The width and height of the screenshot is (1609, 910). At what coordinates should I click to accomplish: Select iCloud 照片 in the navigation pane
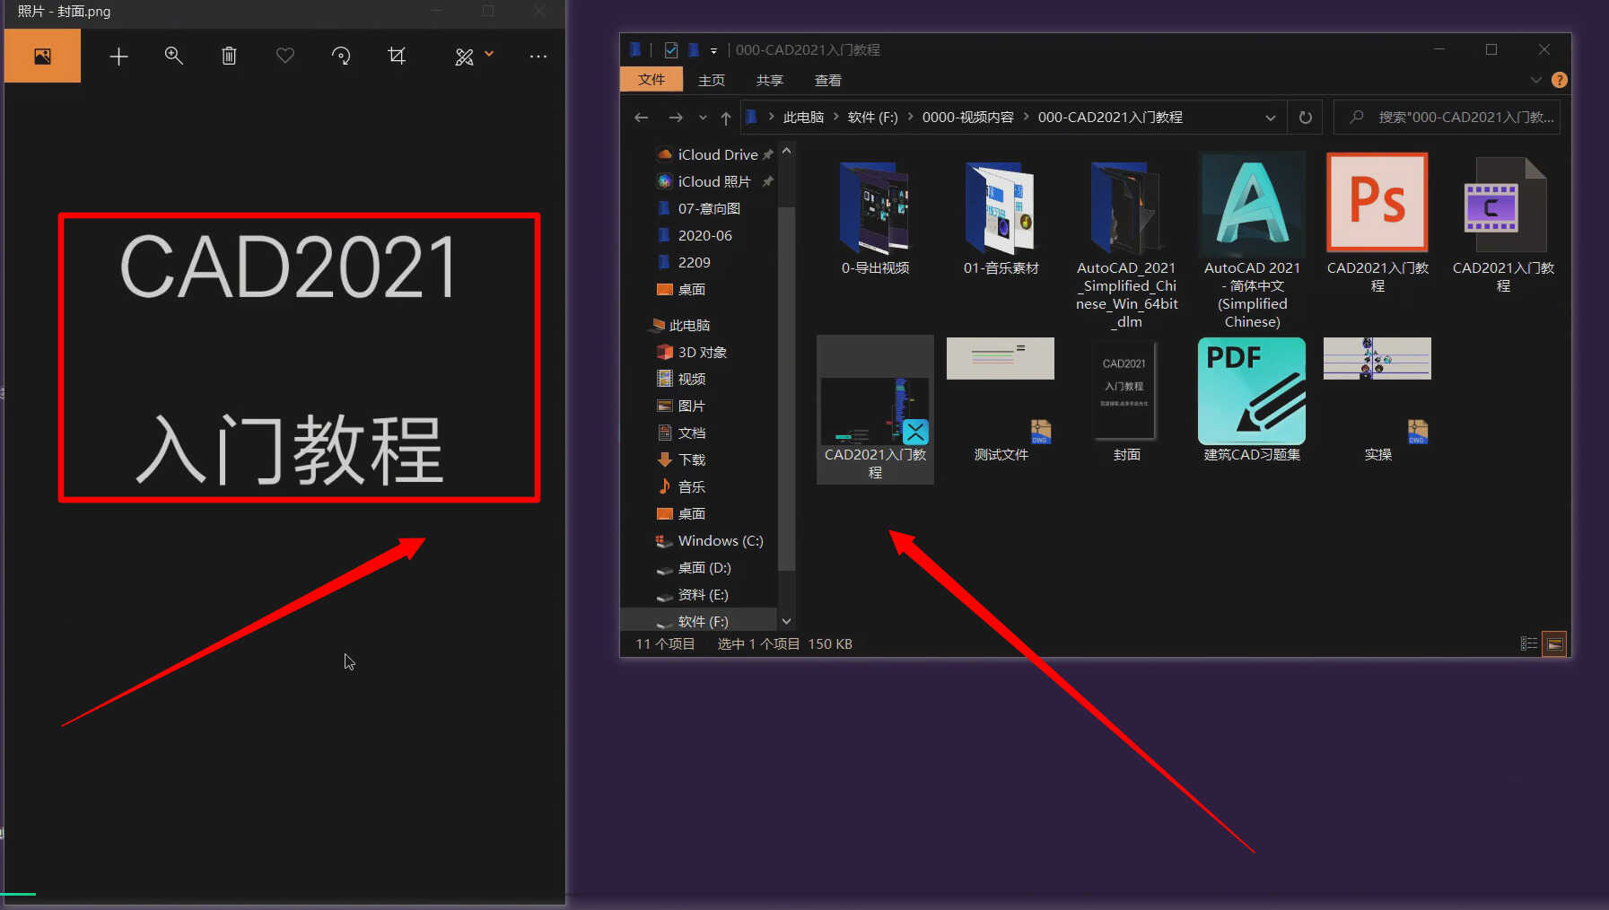(714, 181)
